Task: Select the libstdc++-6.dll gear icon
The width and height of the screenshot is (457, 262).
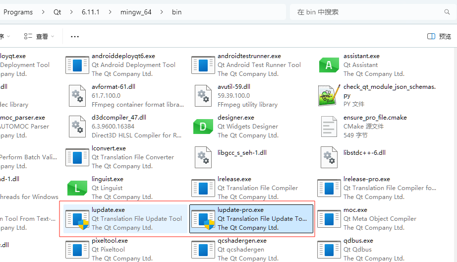Action: tap(329, 157)
